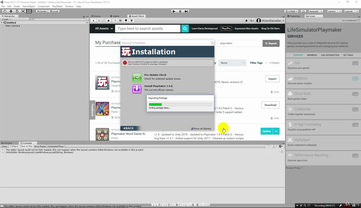
Task: Select the Rotate tool
Action: [x=17, y=11]
